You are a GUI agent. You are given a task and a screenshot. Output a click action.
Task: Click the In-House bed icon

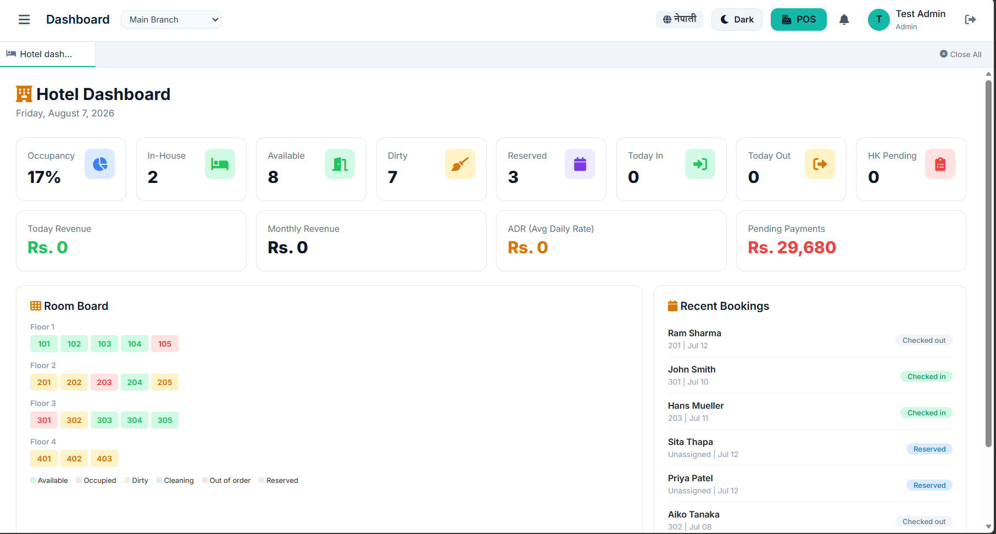coord(220,164)
